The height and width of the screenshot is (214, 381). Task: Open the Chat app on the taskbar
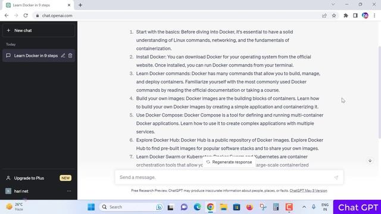tap(184, 207)
